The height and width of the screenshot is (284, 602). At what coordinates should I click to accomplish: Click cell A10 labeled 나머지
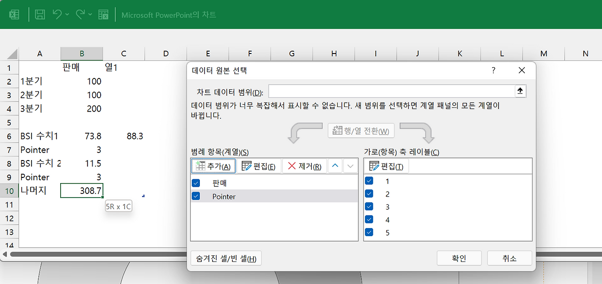[x=40, y=191]
